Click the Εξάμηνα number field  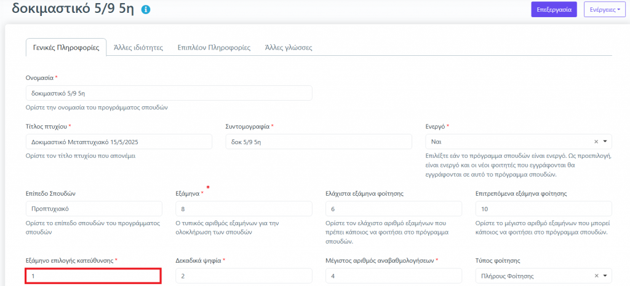tap(243, 209)
